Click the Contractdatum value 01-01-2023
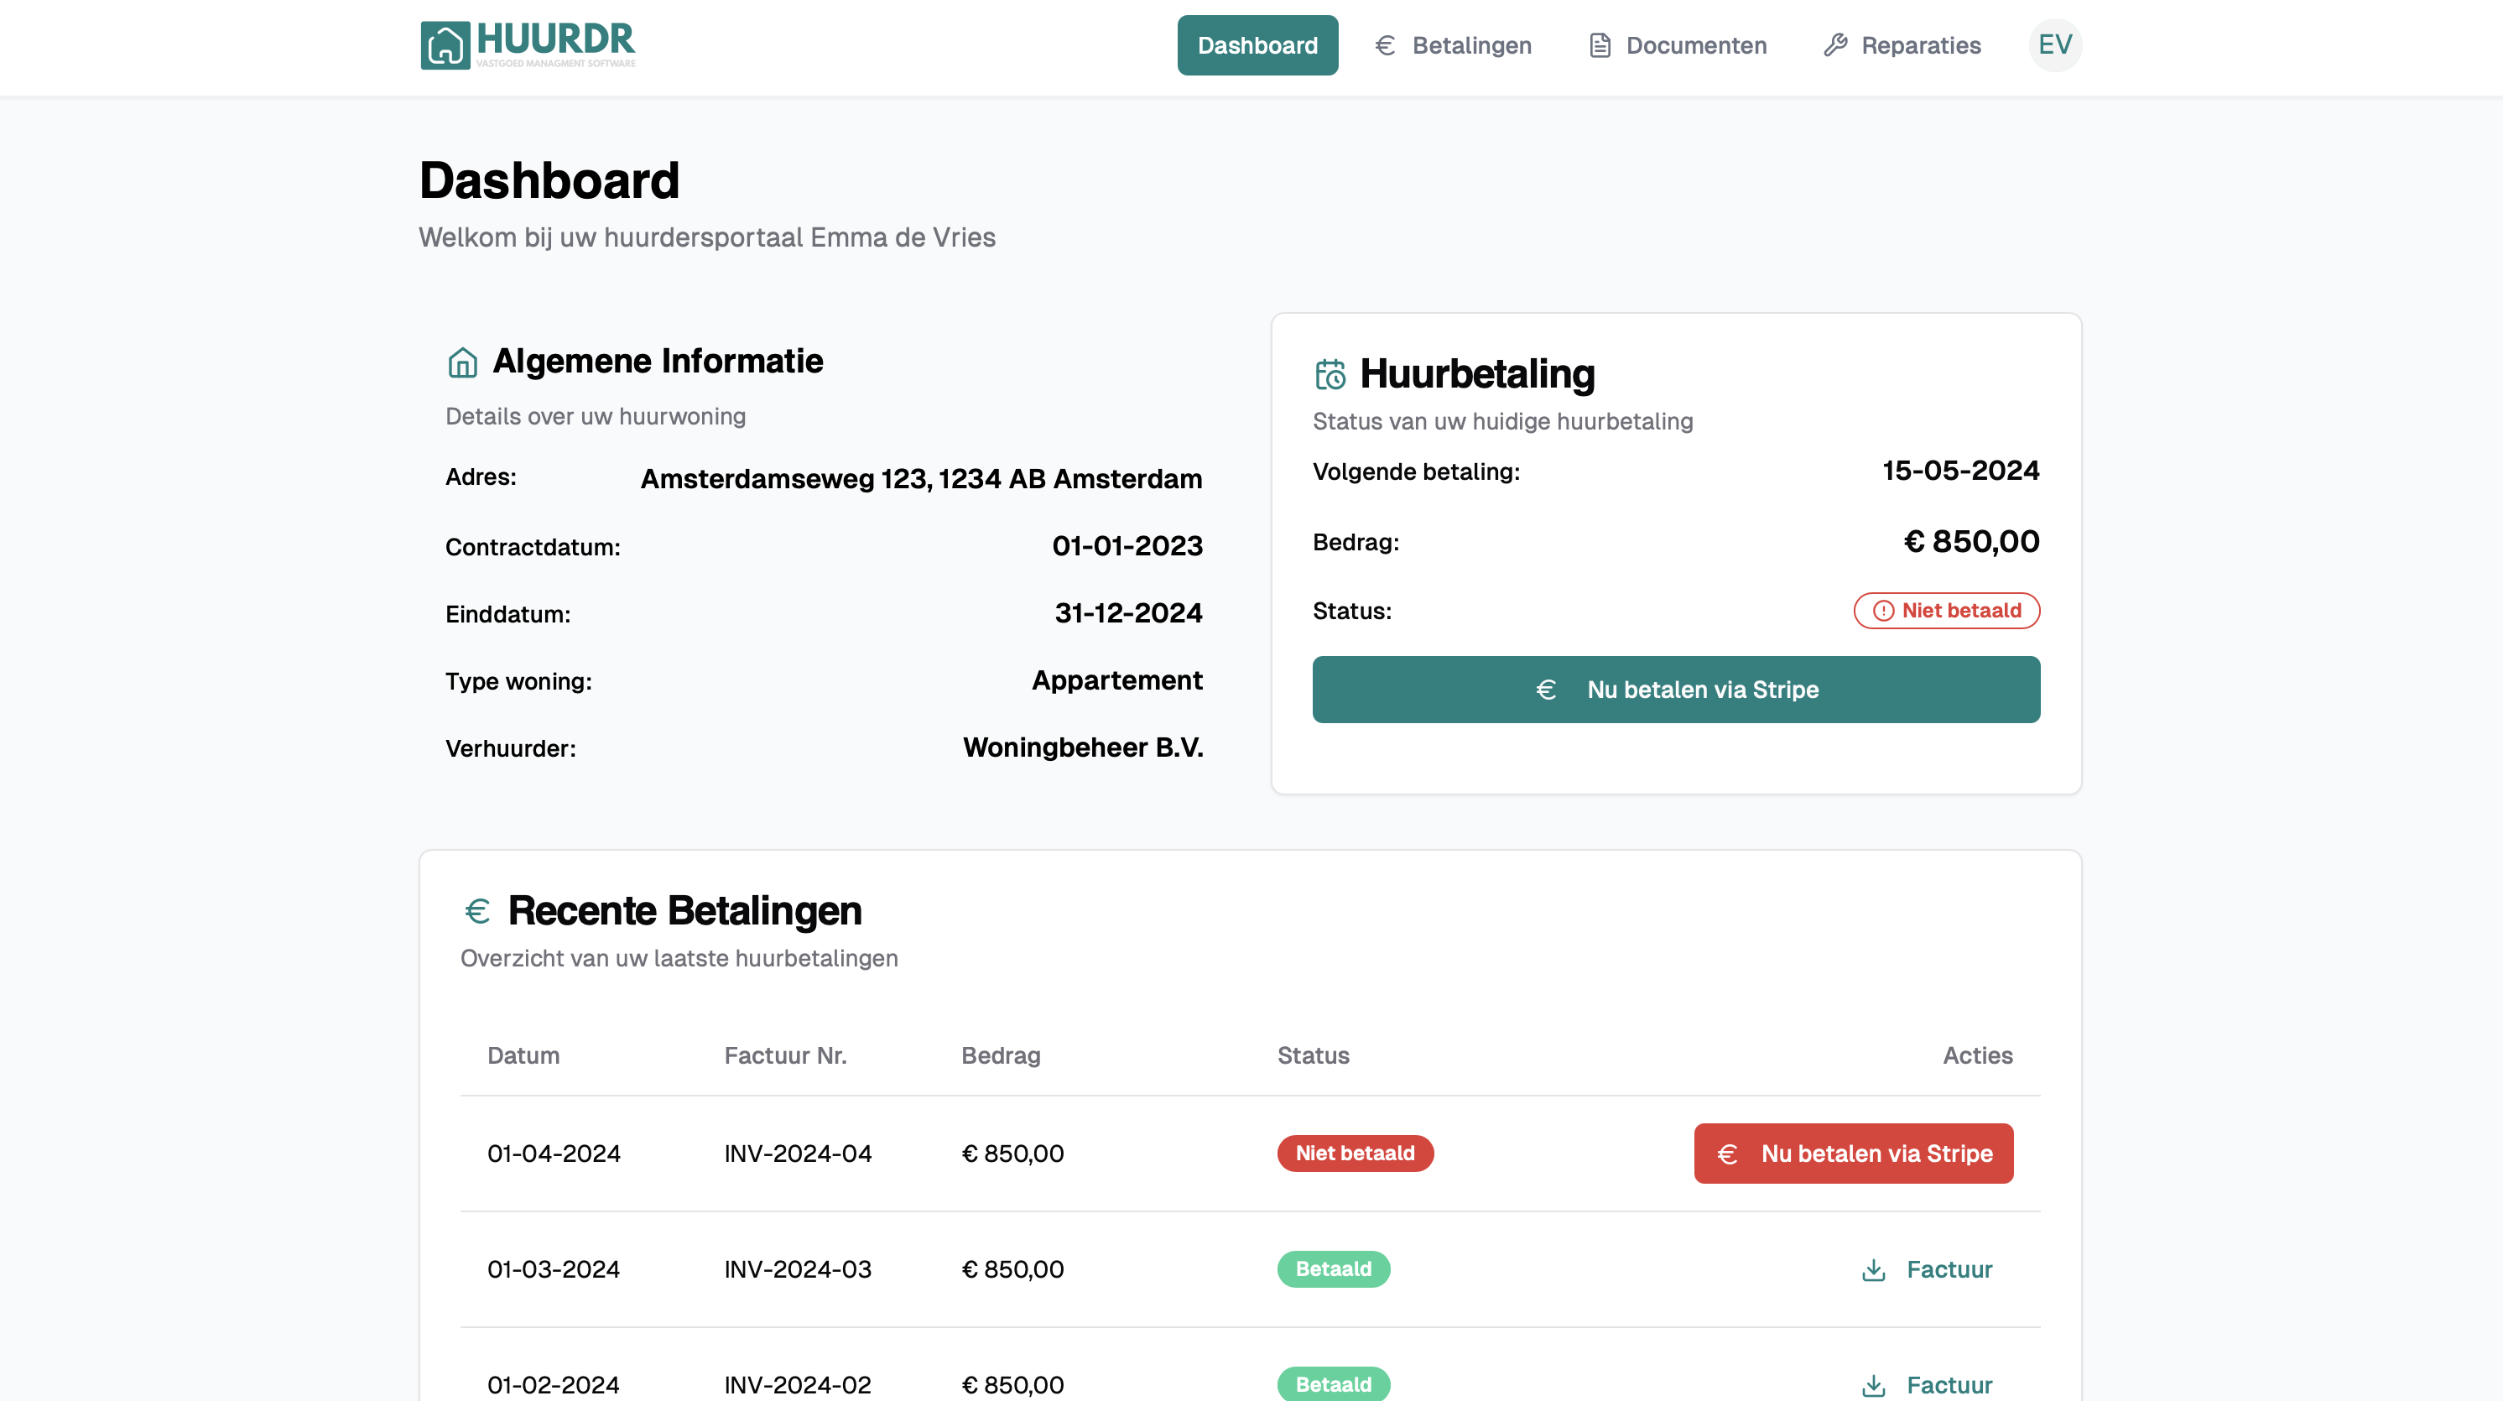This screenshot has height=1401, width=2503. pyautogui.click(x=1127, y=546)
